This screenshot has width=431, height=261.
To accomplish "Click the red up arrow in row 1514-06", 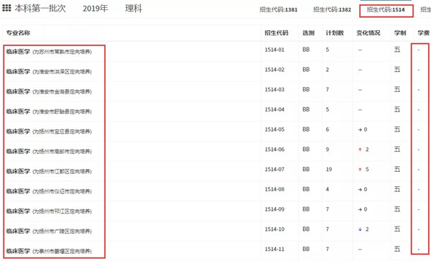I will 360,150.
